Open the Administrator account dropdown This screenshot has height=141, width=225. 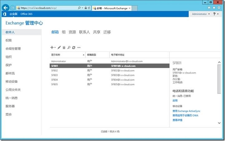coord(201,14)
